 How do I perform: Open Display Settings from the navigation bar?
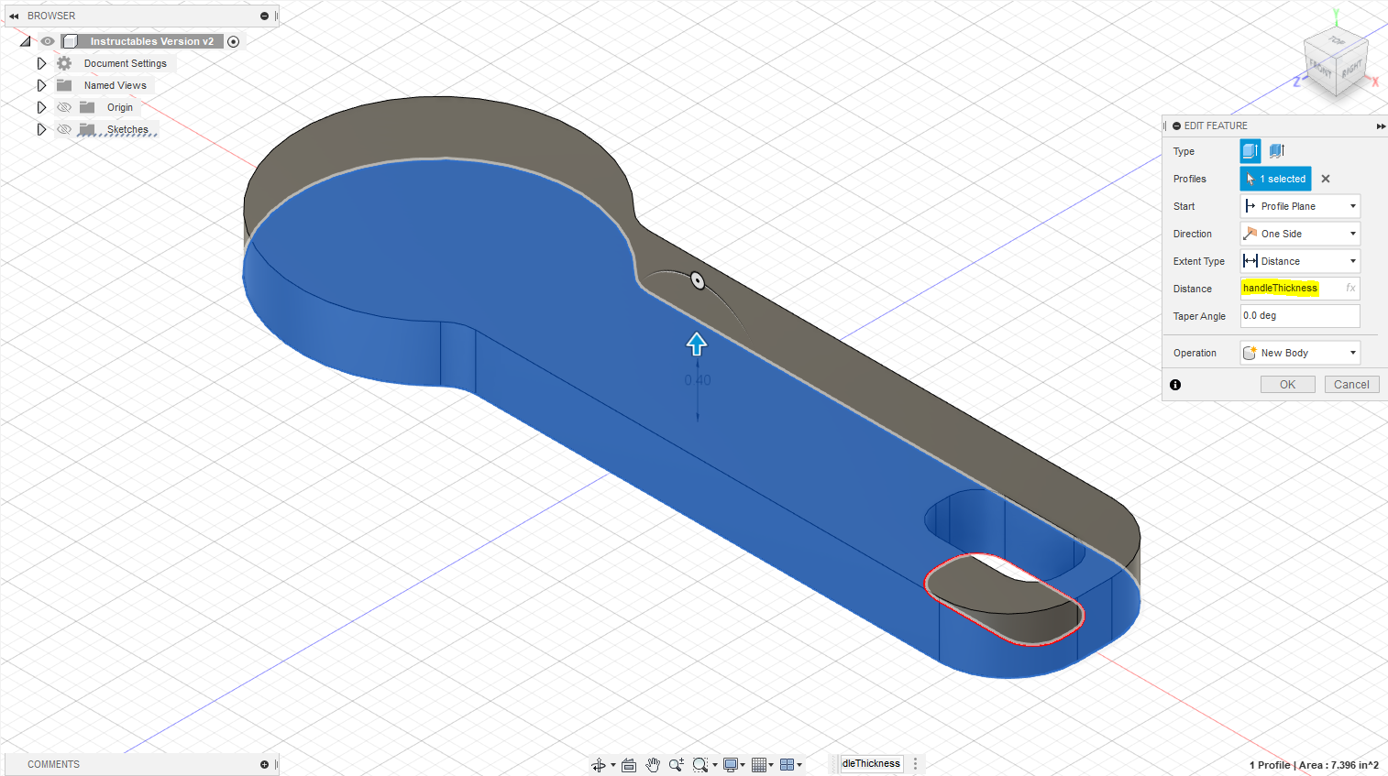(x=730, y=763)
